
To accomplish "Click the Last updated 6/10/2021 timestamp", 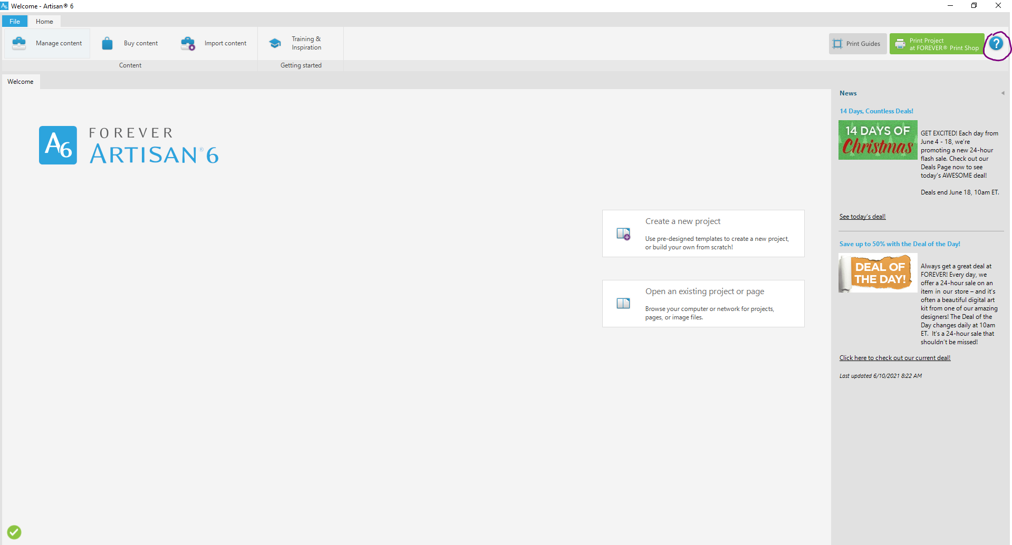I will (x=881, y=376).
